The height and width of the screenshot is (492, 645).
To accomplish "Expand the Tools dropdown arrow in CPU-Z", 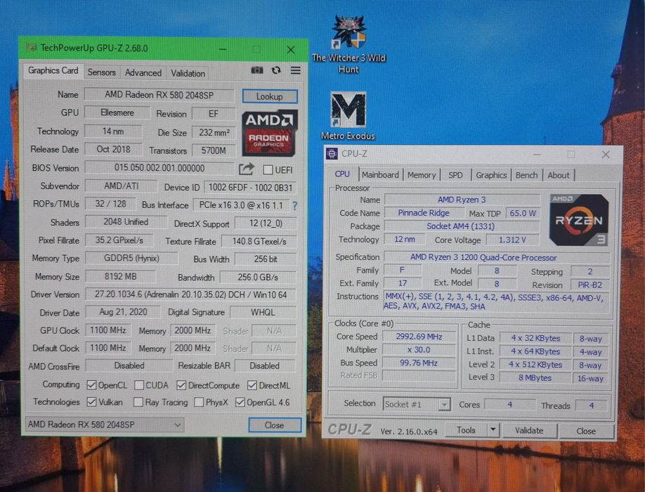I will [x=493, y=430].
